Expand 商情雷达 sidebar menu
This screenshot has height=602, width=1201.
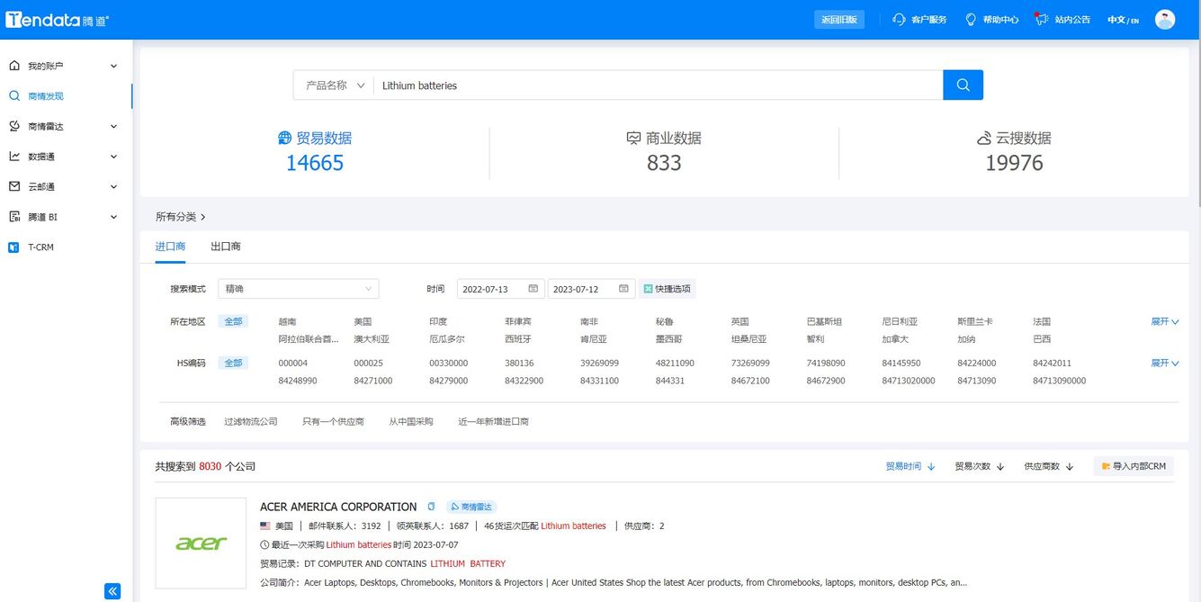tap(113, 126)
